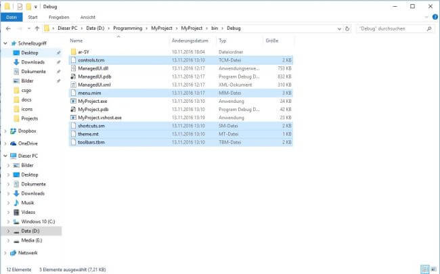Select menu.mim file
Viewport: 440px width, 274px height.
pyautogui.click(x=181, y=93)
